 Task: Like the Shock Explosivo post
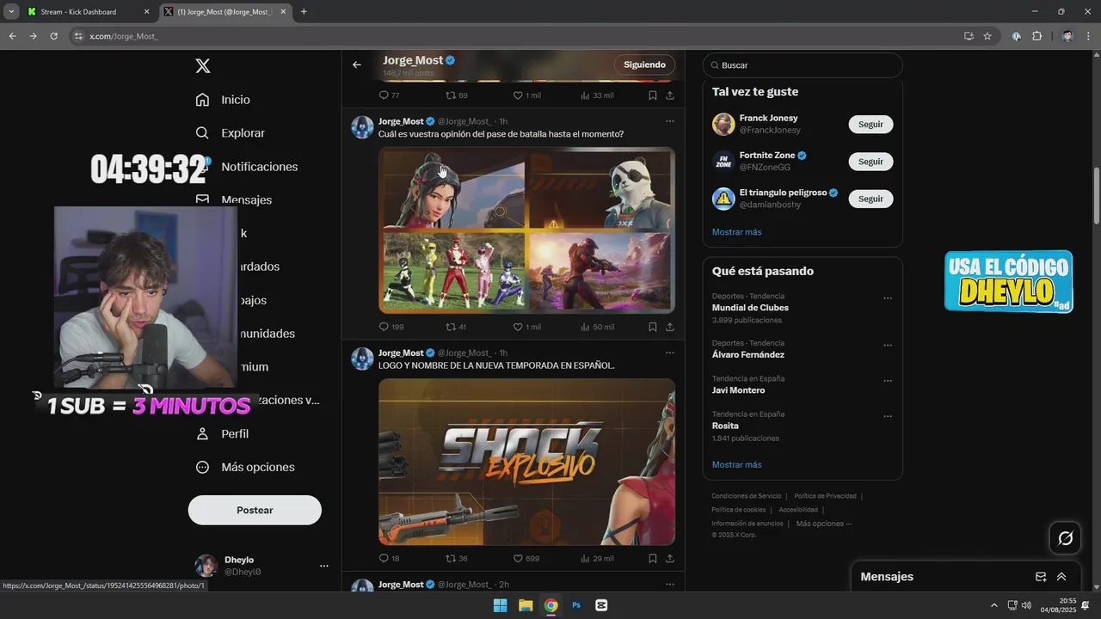526,559
